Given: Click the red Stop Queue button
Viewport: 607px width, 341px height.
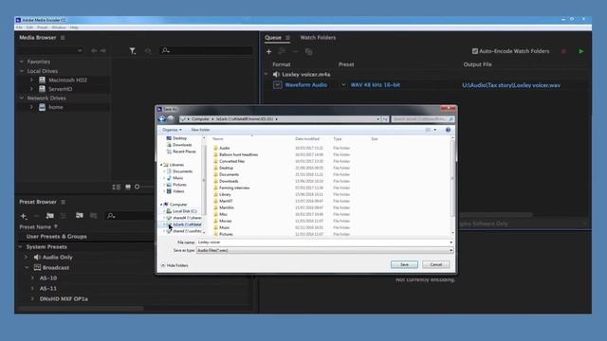Looking at the screenshot, I should click(x=563, y=51).
